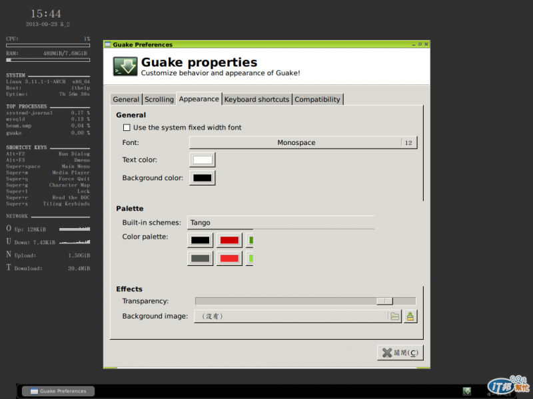Open the Compatibility tab
This screenshot has height=399, width=533.
(x=317, y=99)
